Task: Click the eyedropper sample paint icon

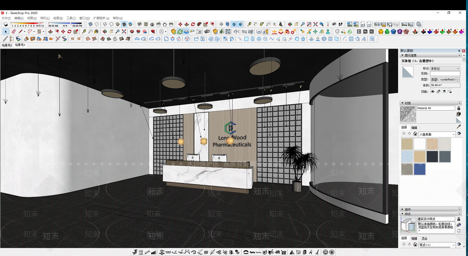Action: click(x=459, y=127)
